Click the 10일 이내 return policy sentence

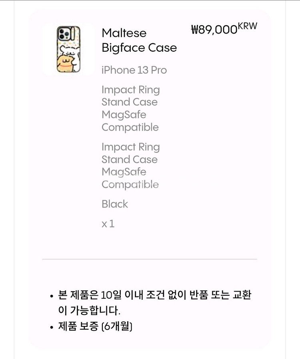155,296
